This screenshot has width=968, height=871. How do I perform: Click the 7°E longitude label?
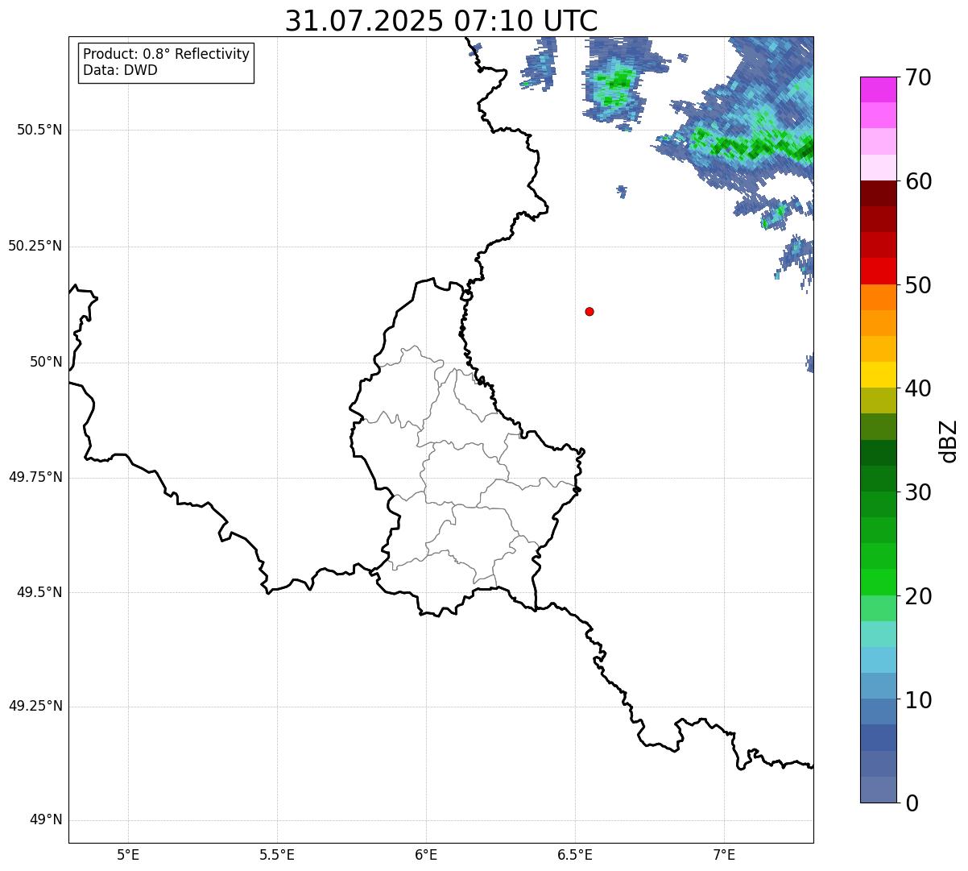click(x=724, y=855)
